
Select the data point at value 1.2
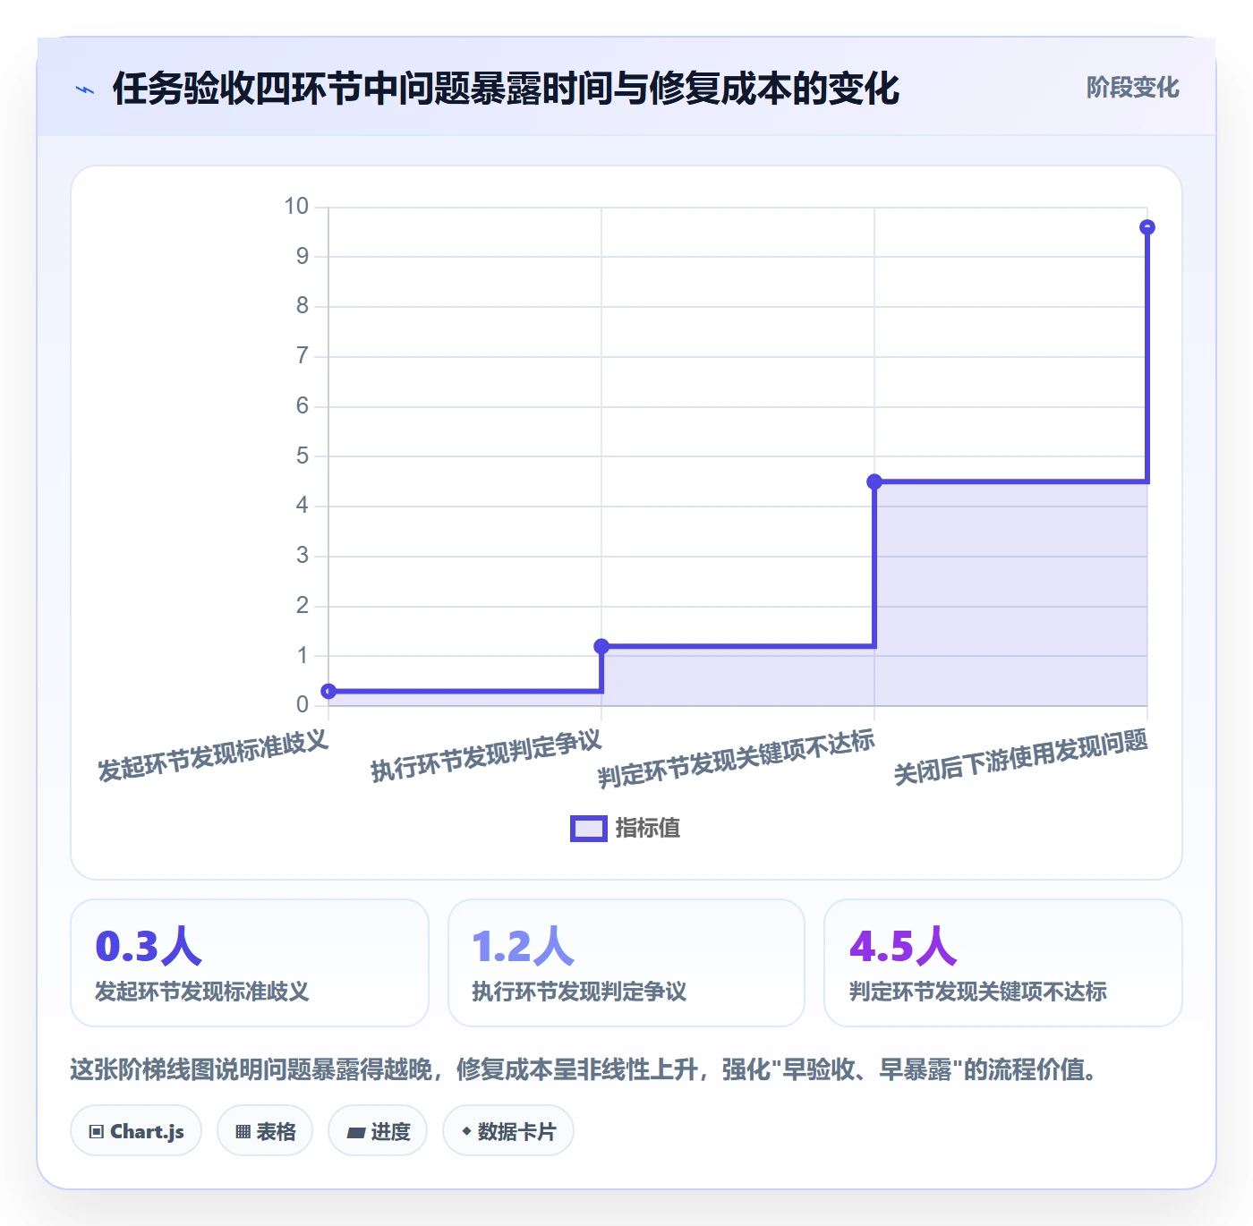(601, 646)
